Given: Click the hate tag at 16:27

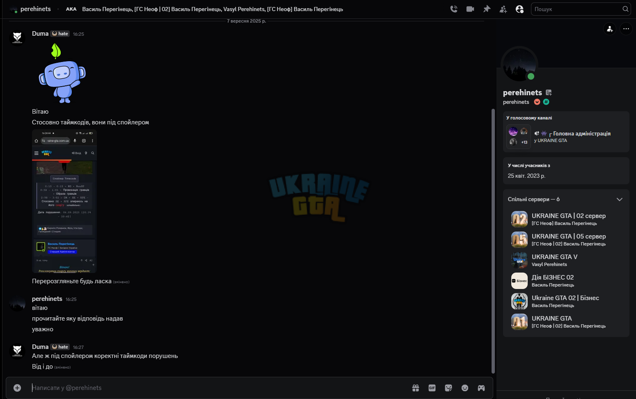Looking at the screenshot, I should click(x=60, y=347).
